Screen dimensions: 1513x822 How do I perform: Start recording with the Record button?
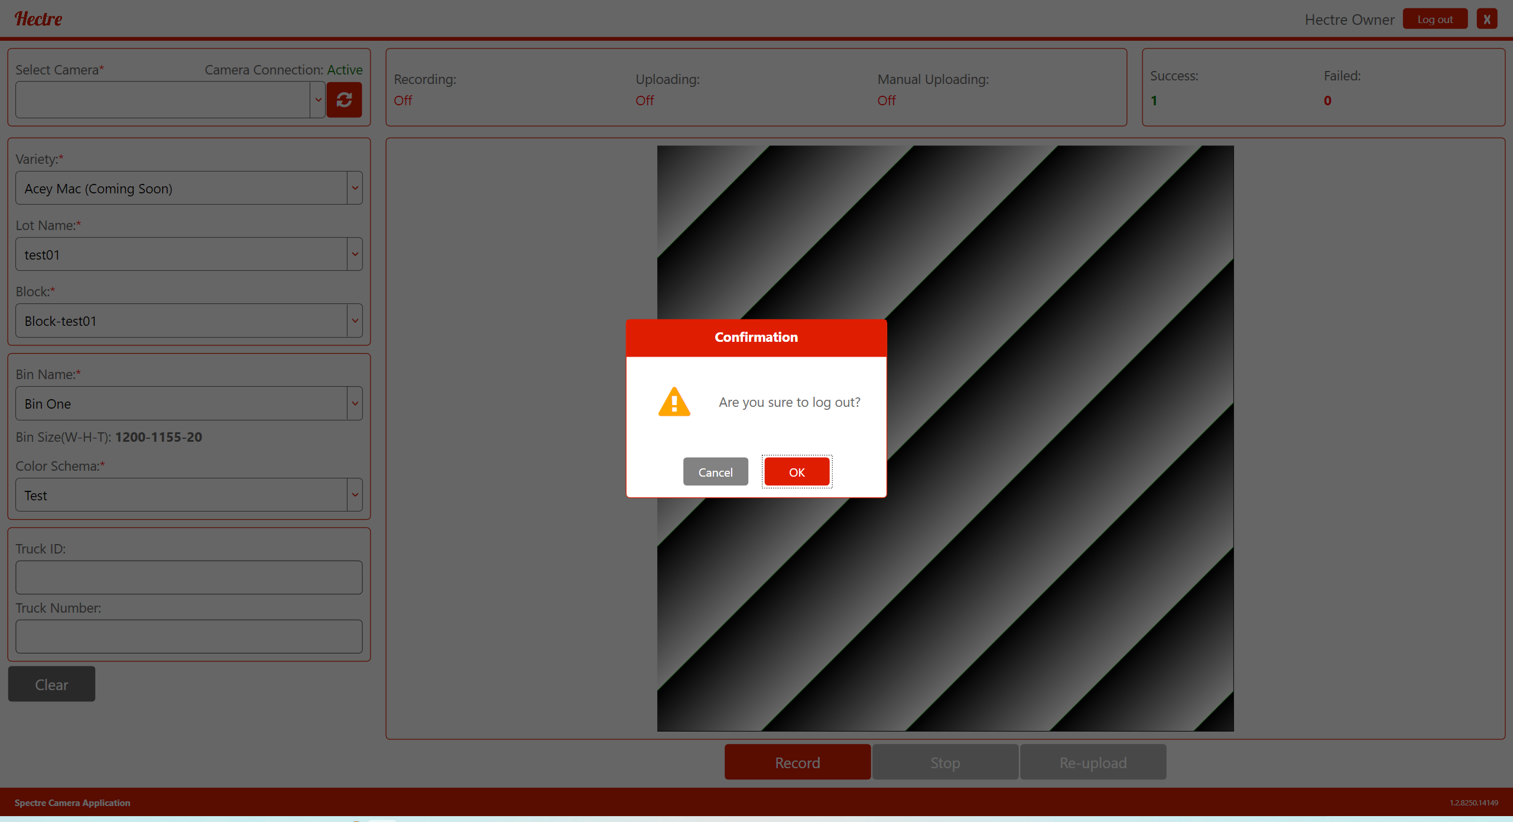pos(797,762)
